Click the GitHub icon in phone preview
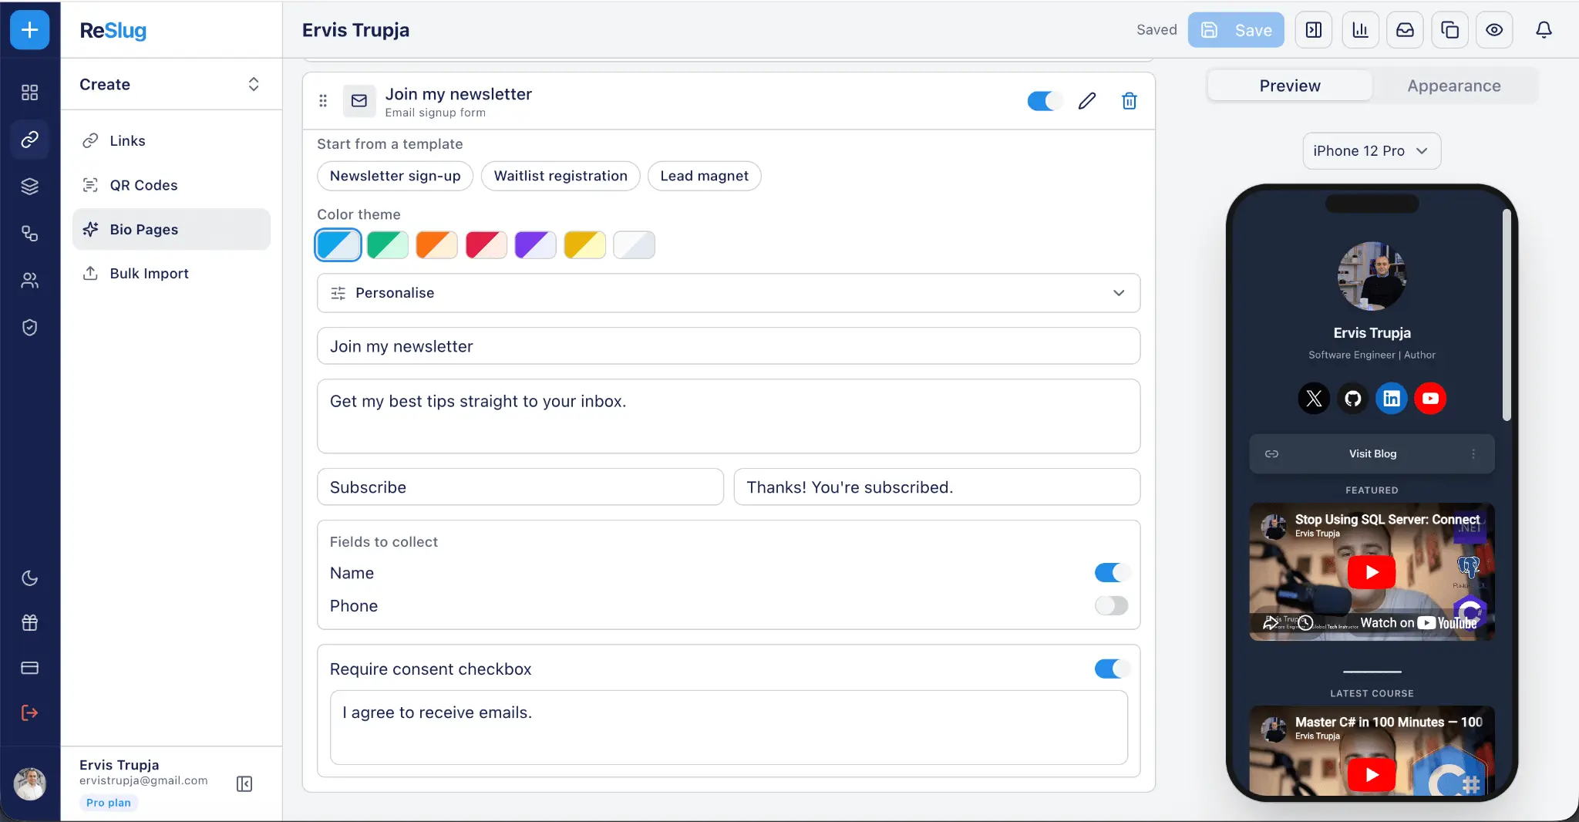The height and width of the screenshot is (822, 1579). click(1353, 399)
